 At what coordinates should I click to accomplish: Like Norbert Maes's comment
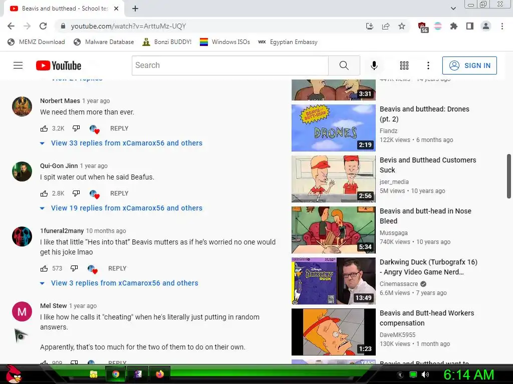click(x=44, y=128)
